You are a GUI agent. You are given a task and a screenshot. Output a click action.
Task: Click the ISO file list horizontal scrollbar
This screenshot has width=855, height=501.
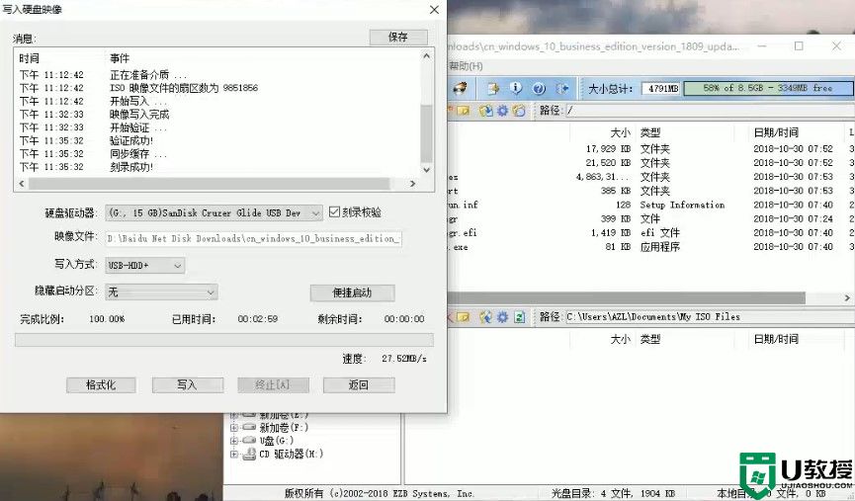[650, 297]
